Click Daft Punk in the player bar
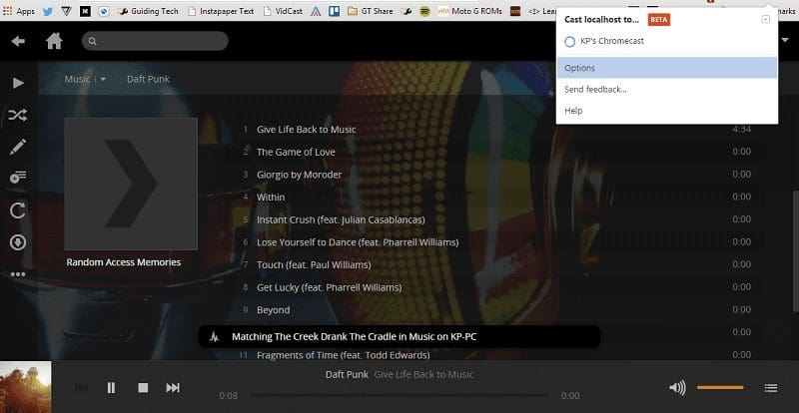The image size is (799, 413). (x=347, y=375)
